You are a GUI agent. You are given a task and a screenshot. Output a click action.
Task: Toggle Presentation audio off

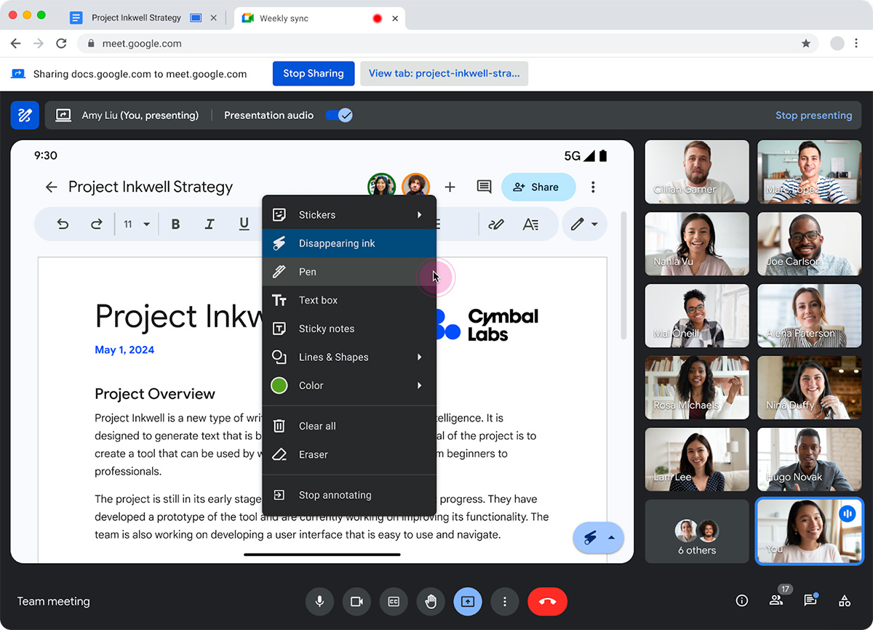coord(338,115)
